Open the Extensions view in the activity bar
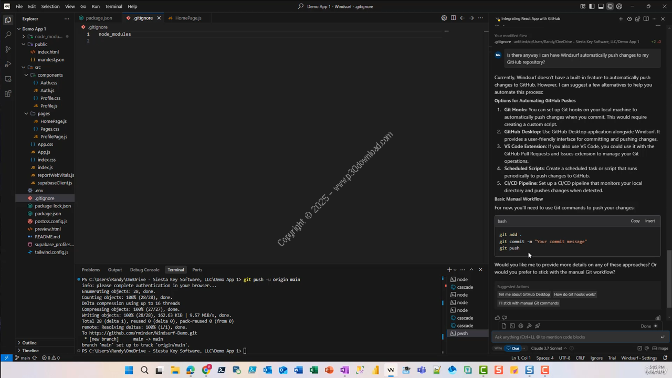Image resolution: width=672 pixels, height=378 pixels. 8,93
